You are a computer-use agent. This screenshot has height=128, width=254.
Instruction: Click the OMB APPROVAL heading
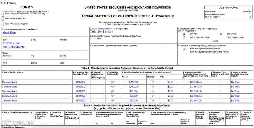tap(228, 8)
